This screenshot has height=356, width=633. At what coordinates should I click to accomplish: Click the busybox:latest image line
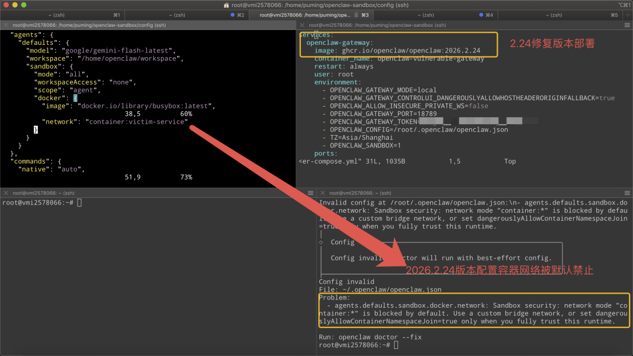pyautogui.click(x=129, y=105)
